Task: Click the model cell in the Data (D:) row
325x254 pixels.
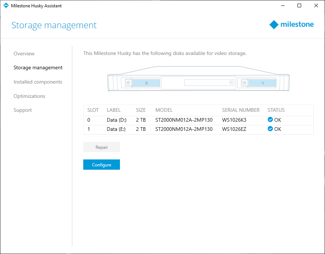Action: point(184,120)
